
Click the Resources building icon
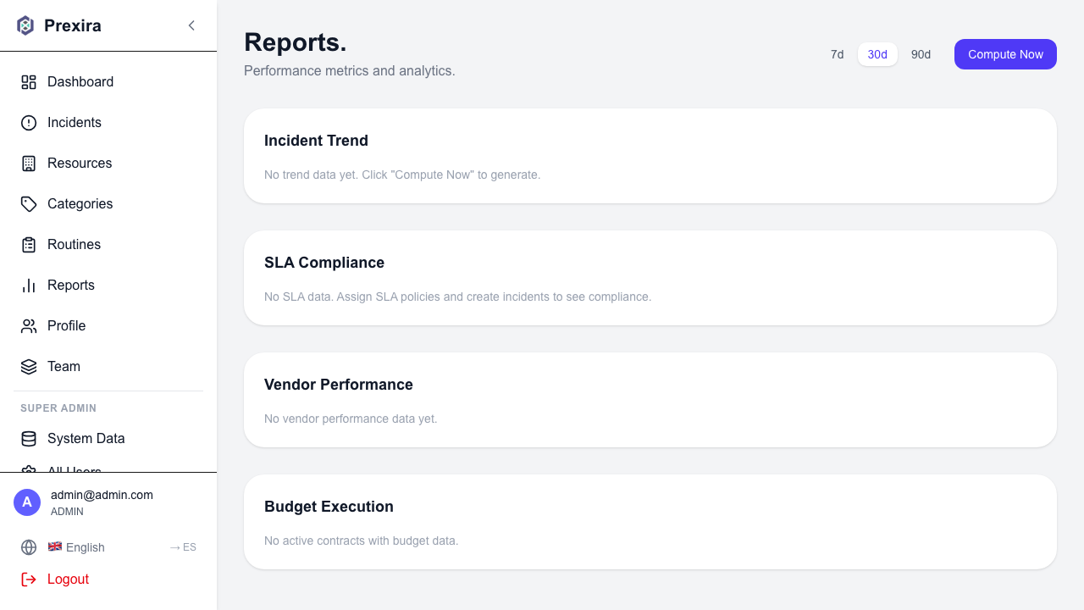[28, 163]
